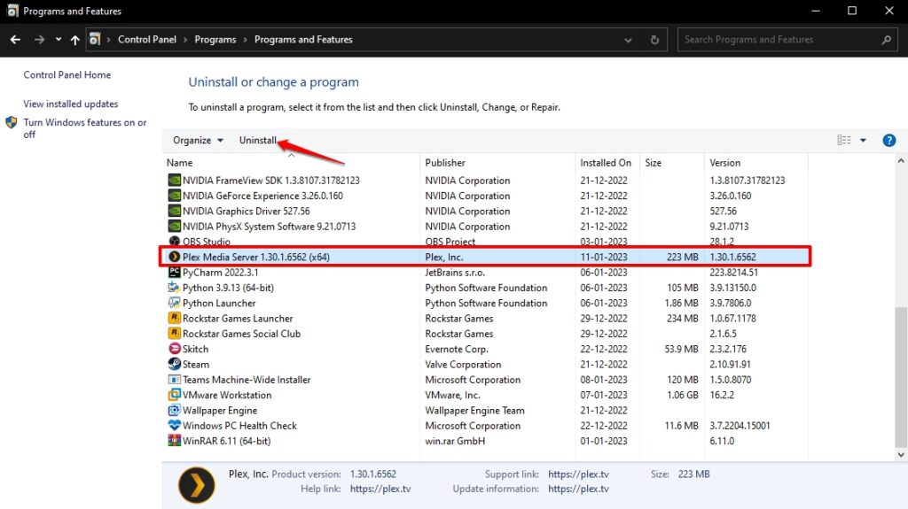Viewport: 908px width, 509px height.
Task: Click the WinRAR program icon
Action: click(175, 441)
